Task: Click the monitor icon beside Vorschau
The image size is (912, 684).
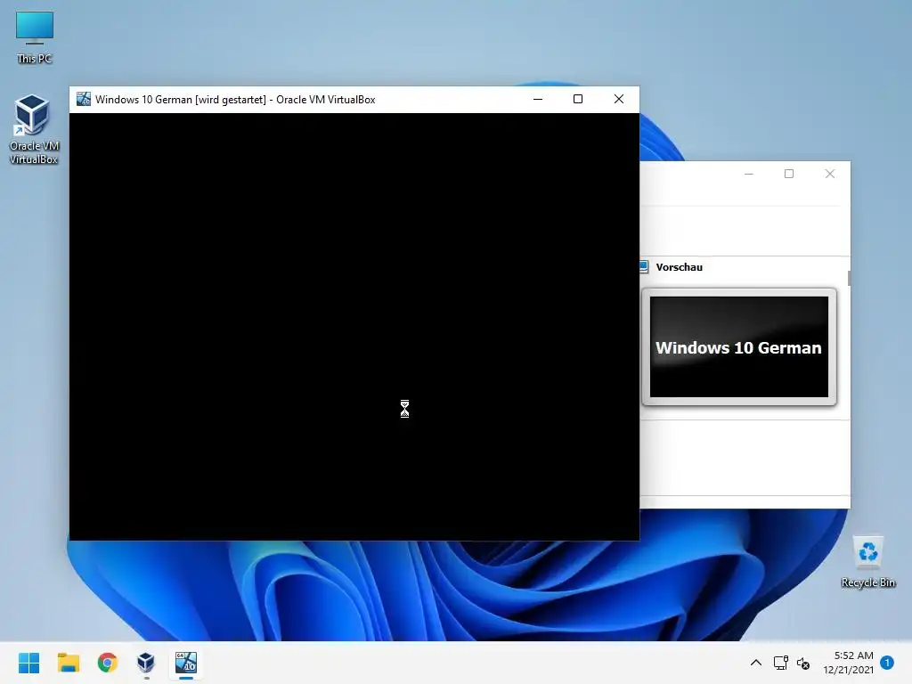Action: click(x=643, y=267)
